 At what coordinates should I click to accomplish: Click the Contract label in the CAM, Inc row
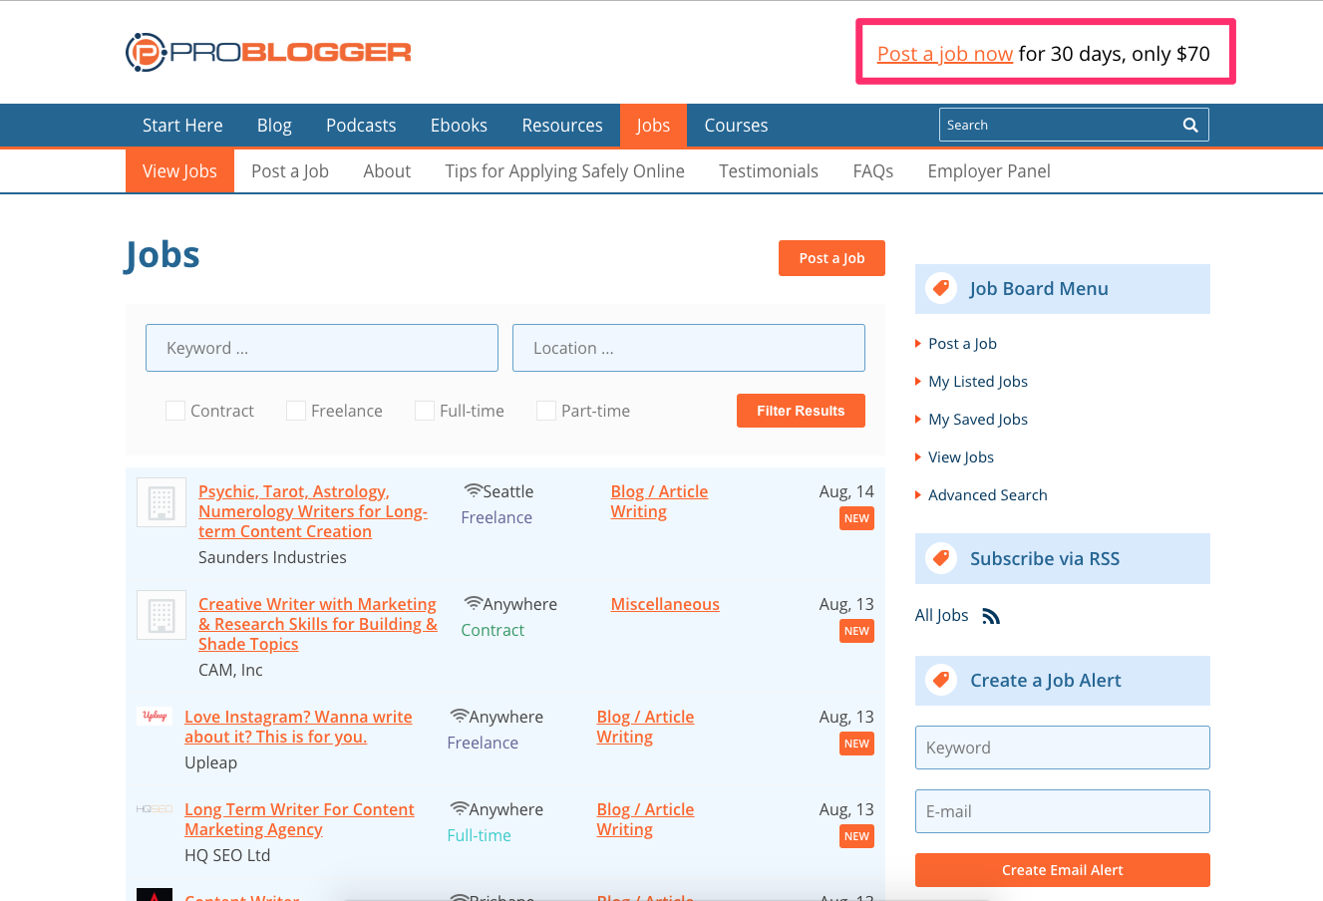click(493, 630)
